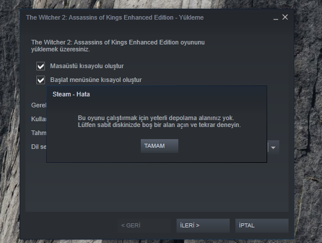This screenshot has width=322, height=243.
Task: Go back using the < GERİ button
Action: 144,225
